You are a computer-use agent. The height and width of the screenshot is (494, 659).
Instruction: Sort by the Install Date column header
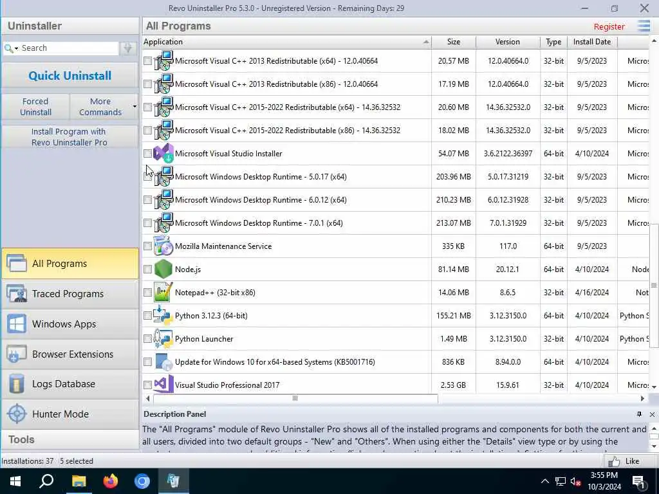click(592, 42)
